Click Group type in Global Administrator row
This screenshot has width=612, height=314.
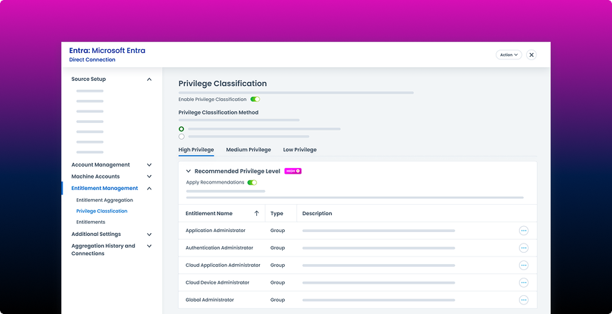(278, 300)
